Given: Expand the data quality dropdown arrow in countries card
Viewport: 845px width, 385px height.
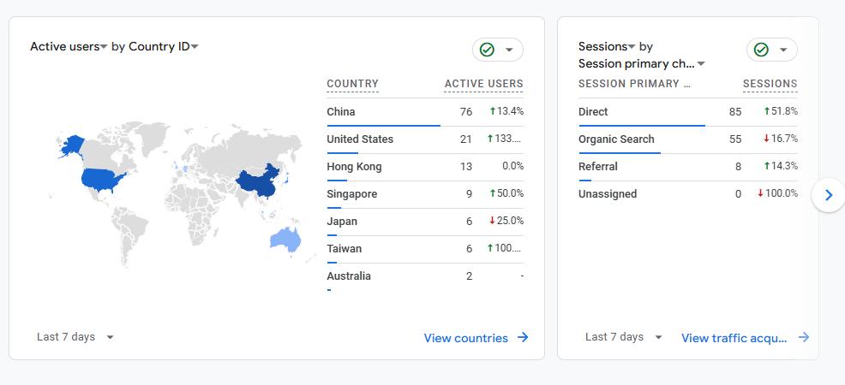Looking at the screenshot, I should coord(509,50).
